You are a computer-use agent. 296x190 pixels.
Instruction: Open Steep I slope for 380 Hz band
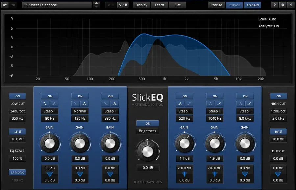[110, 111]
